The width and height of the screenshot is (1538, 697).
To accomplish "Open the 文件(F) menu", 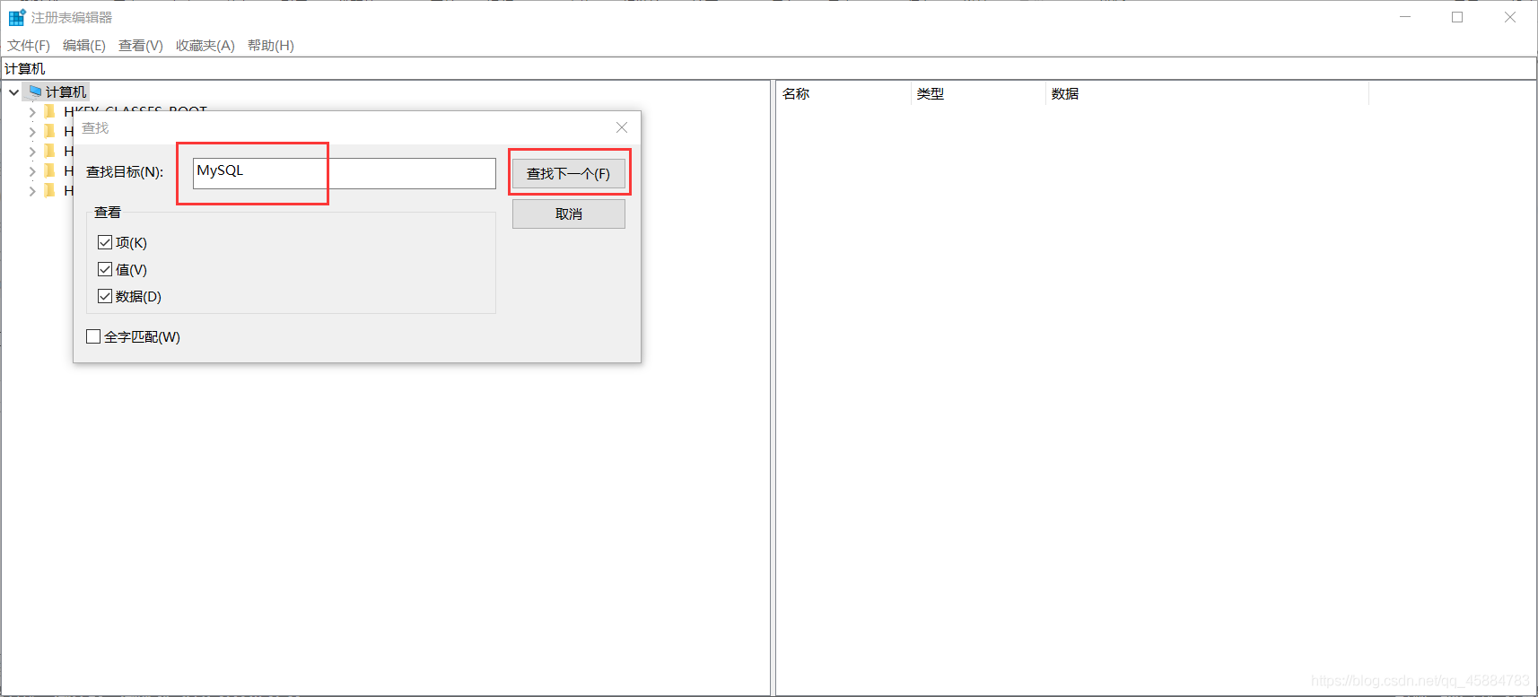I will [x=29, y=45].
